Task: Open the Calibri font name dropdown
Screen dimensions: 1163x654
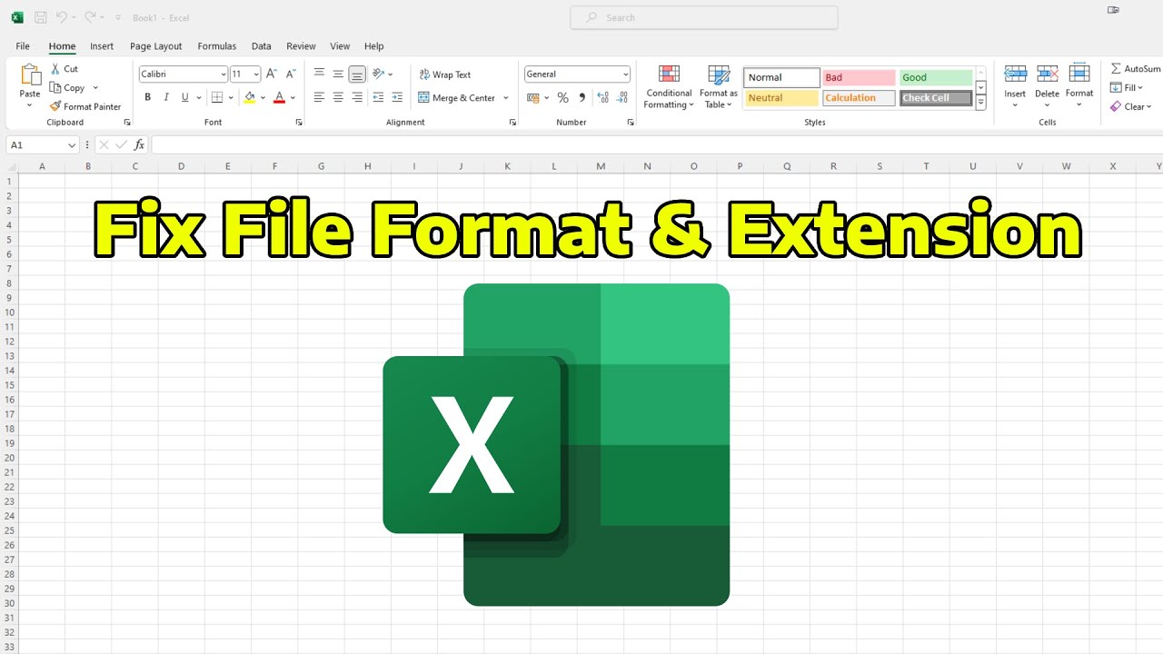Action: point(224,74)
